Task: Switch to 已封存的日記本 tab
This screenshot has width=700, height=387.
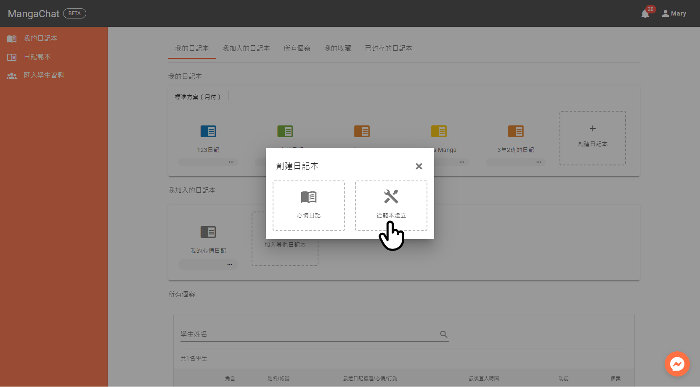Action: coord(388,48)
